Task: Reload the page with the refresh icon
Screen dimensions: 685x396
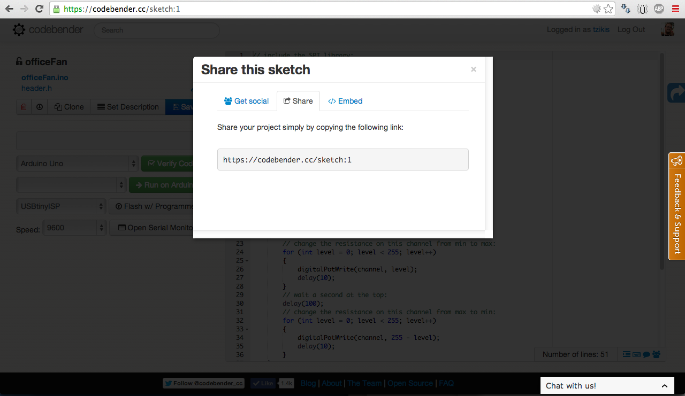Action: coord(39,9)
